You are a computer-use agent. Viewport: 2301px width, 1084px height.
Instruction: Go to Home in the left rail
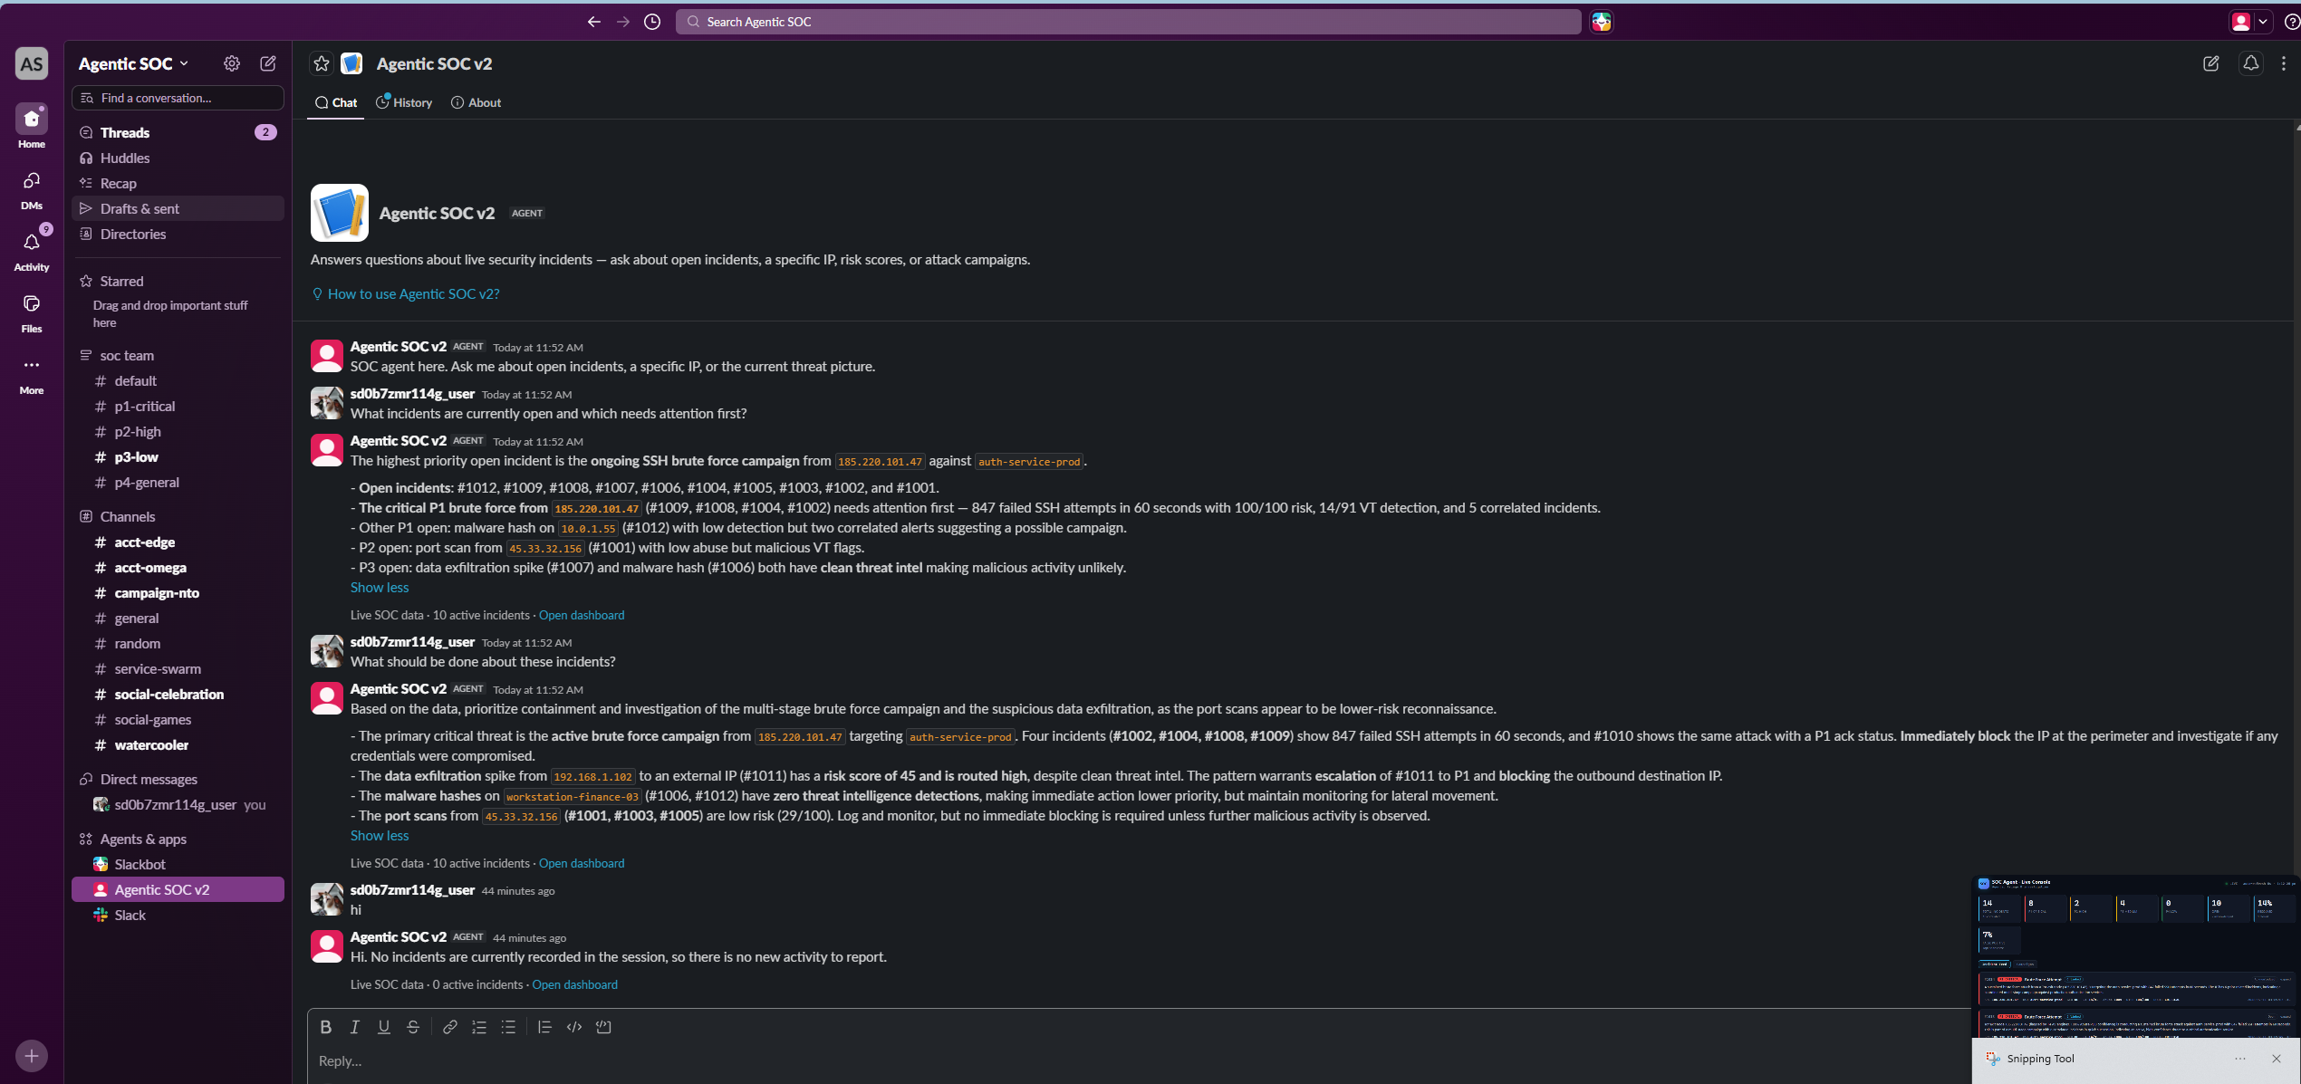pos(32,126)
